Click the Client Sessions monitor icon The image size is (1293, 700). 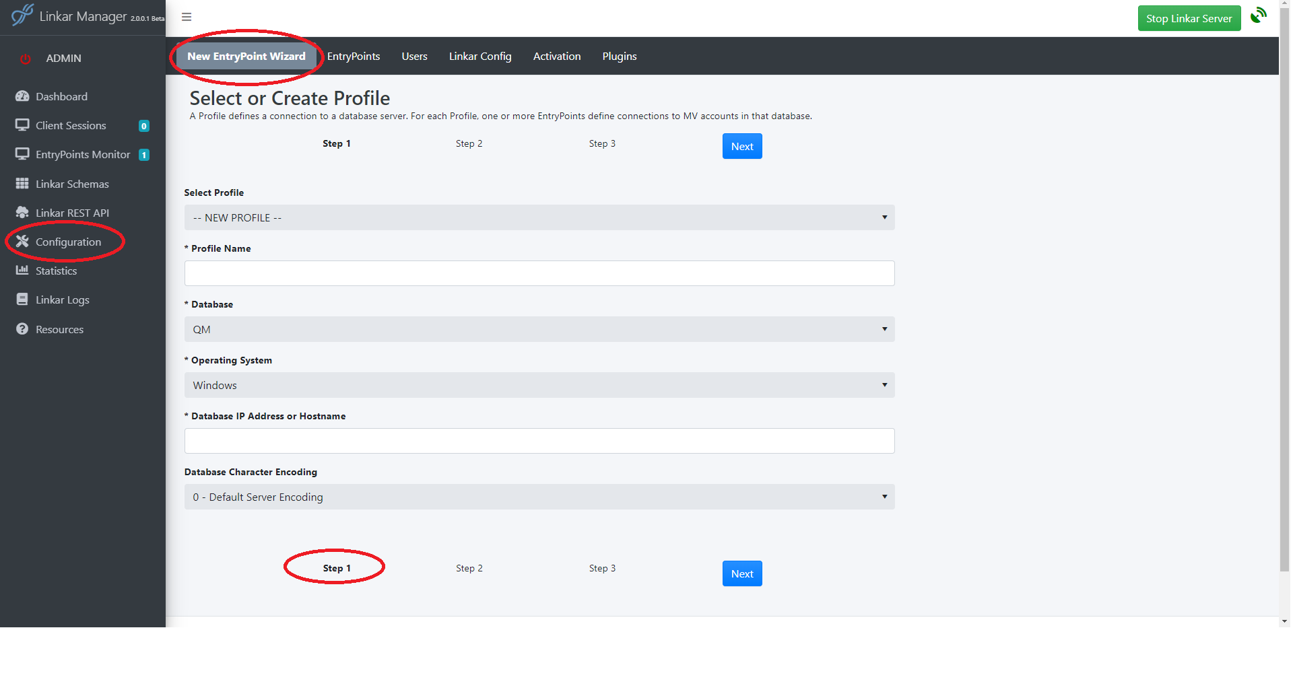point(22,125)
